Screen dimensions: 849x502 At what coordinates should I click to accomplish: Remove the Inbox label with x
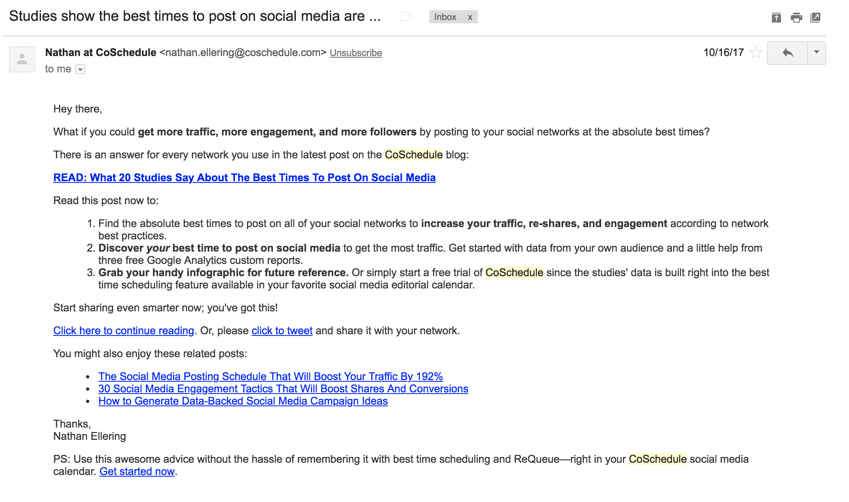pyautogui.click(x=470, y=17)
